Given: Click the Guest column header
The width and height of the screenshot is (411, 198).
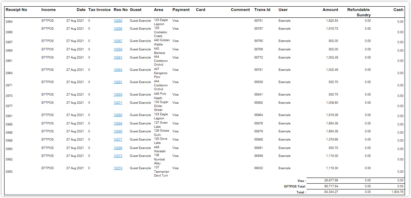Looking at the screenshot, I should [x=136, y=10].
